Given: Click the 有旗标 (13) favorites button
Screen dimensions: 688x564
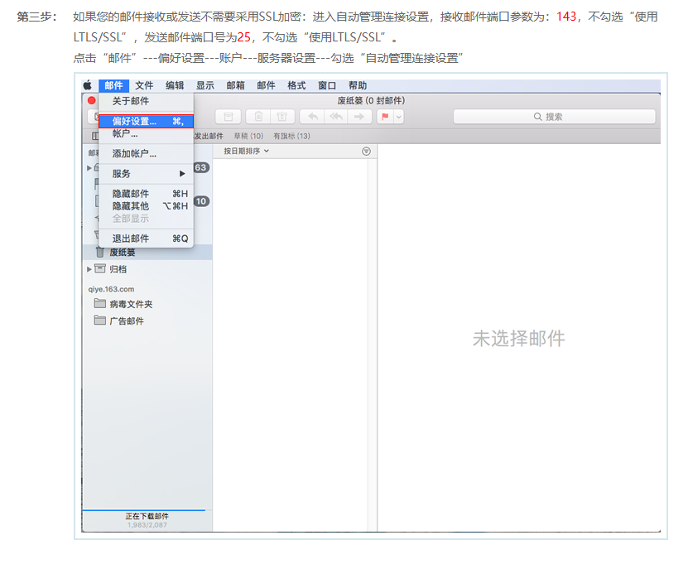Looking at the screenshot, I should tap(291, 136).
